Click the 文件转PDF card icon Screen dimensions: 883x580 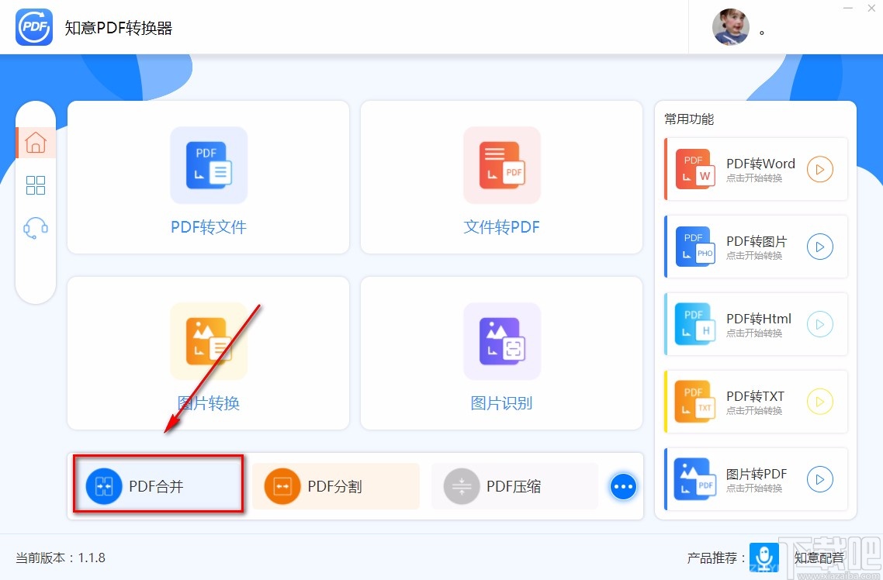(502, 165)
